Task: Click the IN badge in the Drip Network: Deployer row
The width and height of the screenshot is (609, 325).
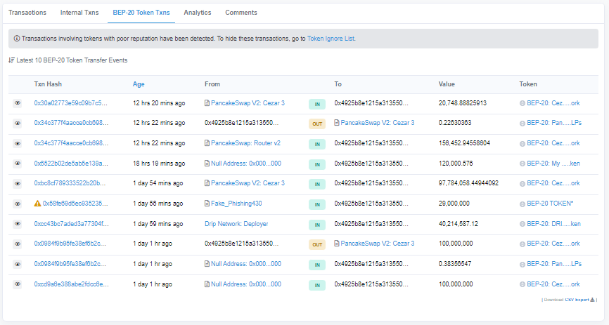Action: [317, 225]
